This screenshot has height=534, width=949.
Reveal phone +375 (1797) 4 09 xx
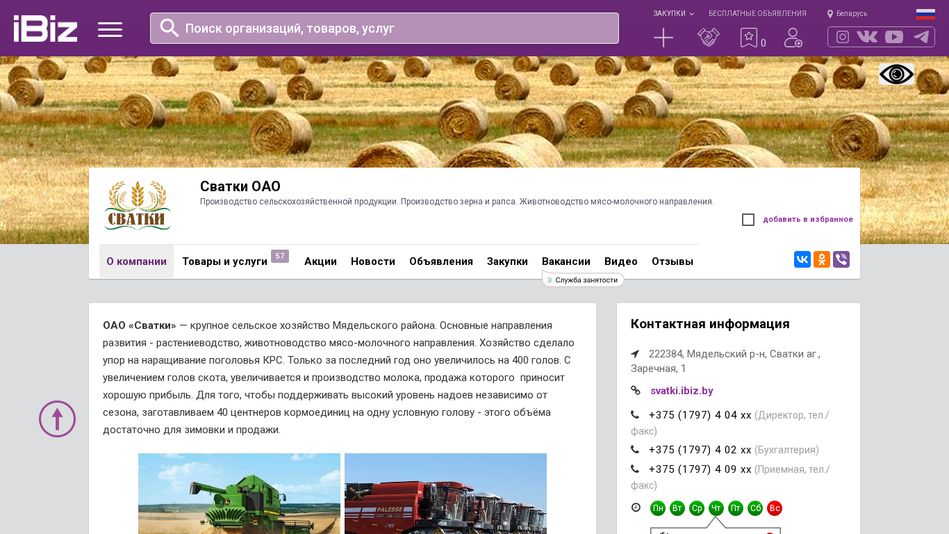coord(700,469)
